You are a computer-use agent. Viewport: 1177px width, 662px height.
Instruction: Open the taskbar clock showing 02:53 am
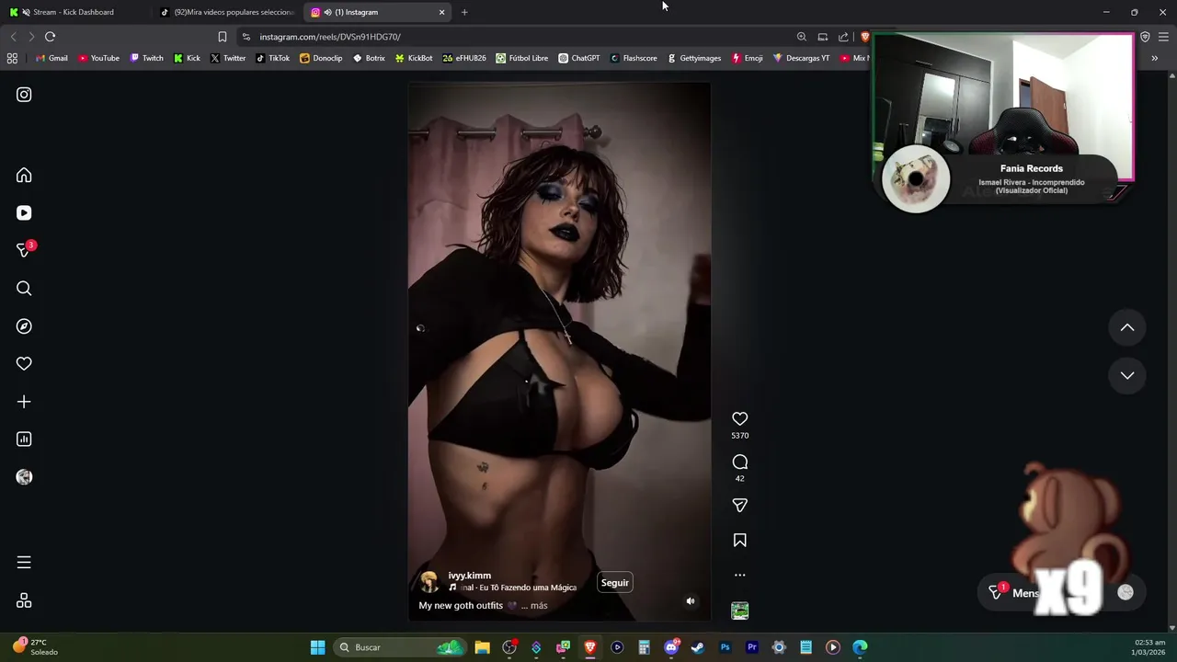(1149, 647)
